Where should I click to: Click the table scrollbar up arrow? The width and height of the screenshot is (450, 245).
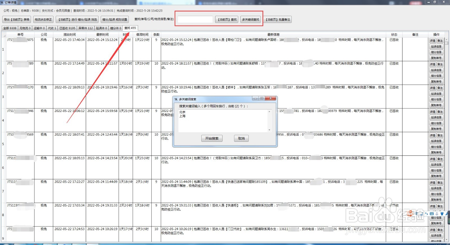[x=447, y=40]
